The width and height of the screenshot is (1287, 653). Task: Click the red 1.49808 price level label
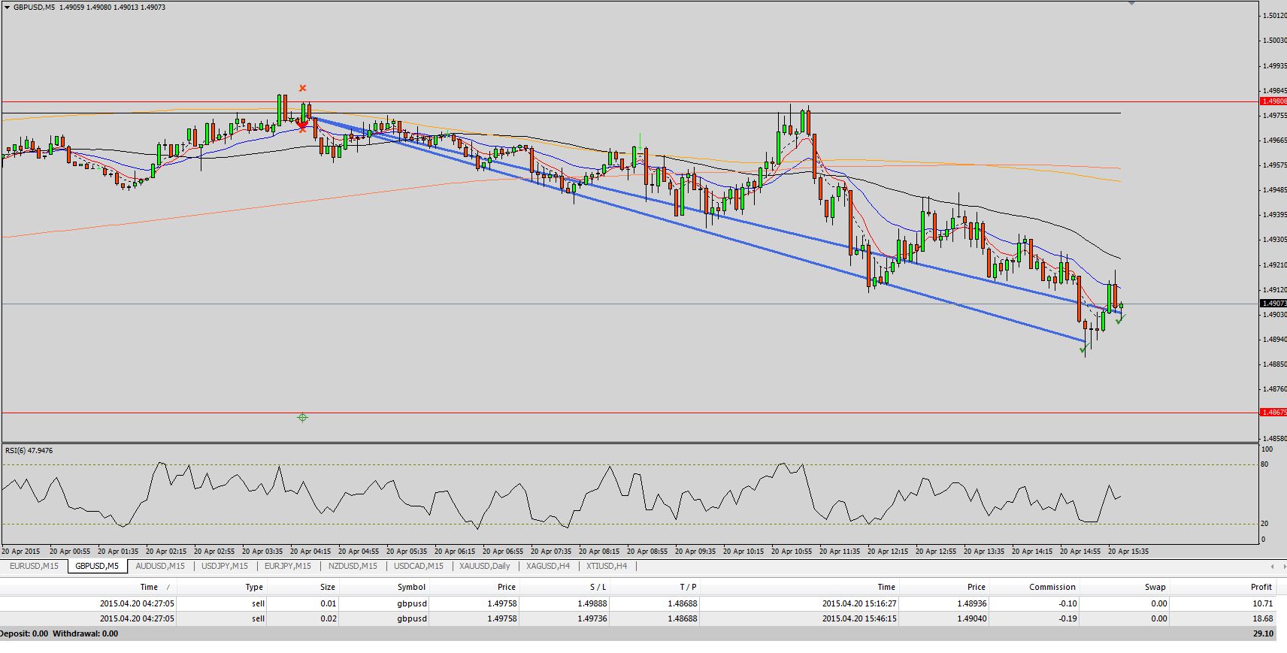click(x=1274, y=101)
